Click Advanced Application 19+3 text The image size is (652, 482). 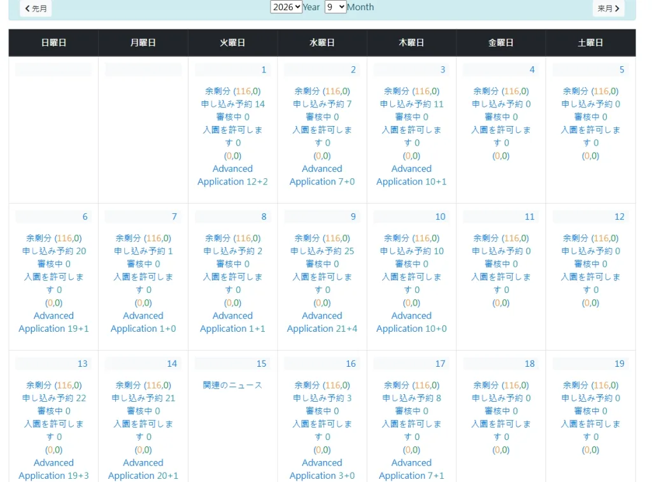coord(53,469)
